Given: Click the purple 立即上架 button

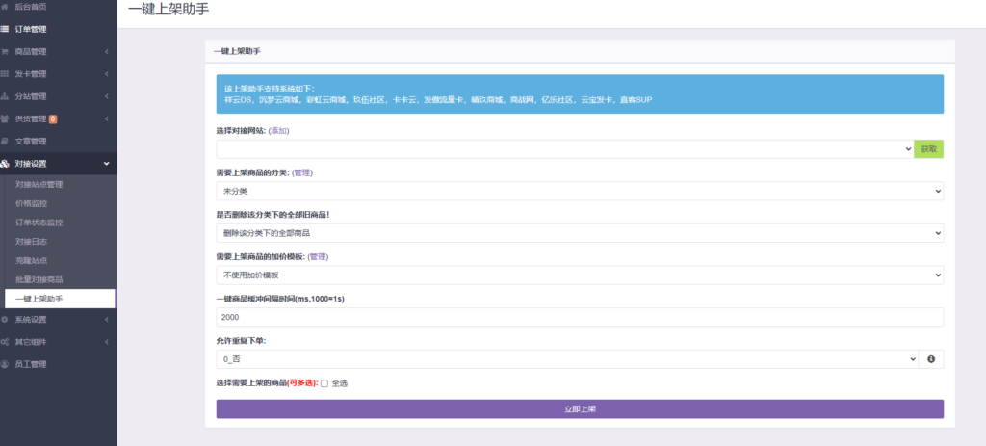Looking at the screenshot, I should 580,408.
